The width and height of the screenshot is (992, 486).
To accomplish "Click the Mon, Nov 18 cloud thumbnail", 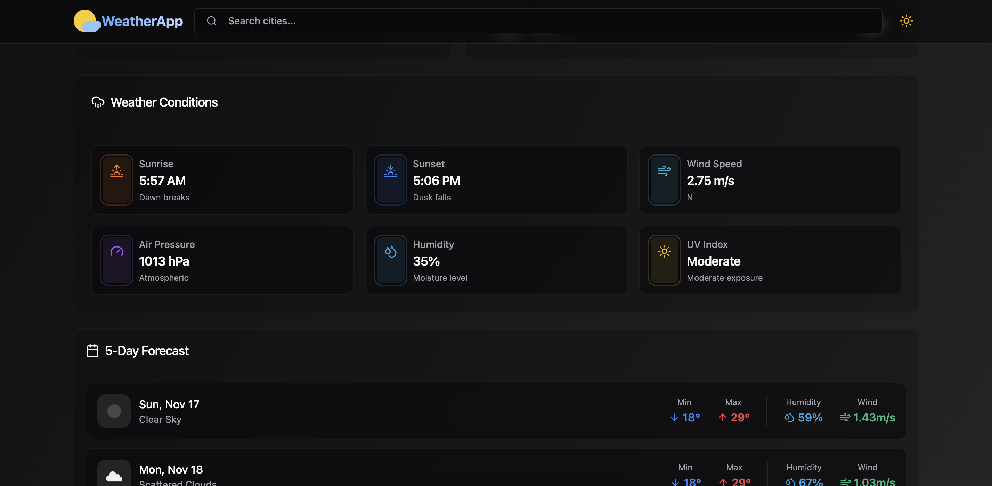I will point(114,476).
